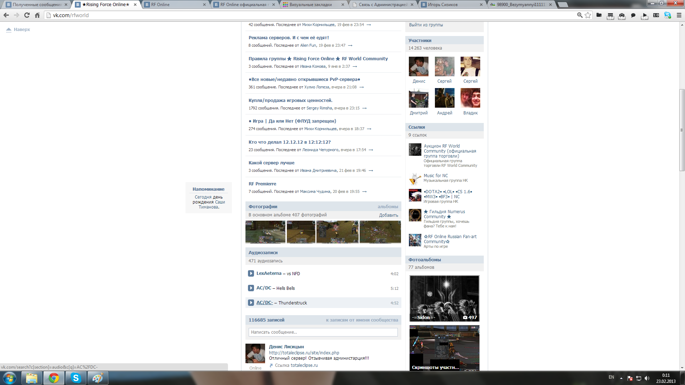
Task: Click альбомы link in Фотографии header
Action: (x=388, y=207)
